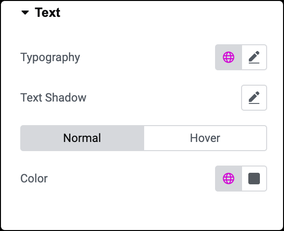Edit Typography with the pencil icon

point(254,57)
